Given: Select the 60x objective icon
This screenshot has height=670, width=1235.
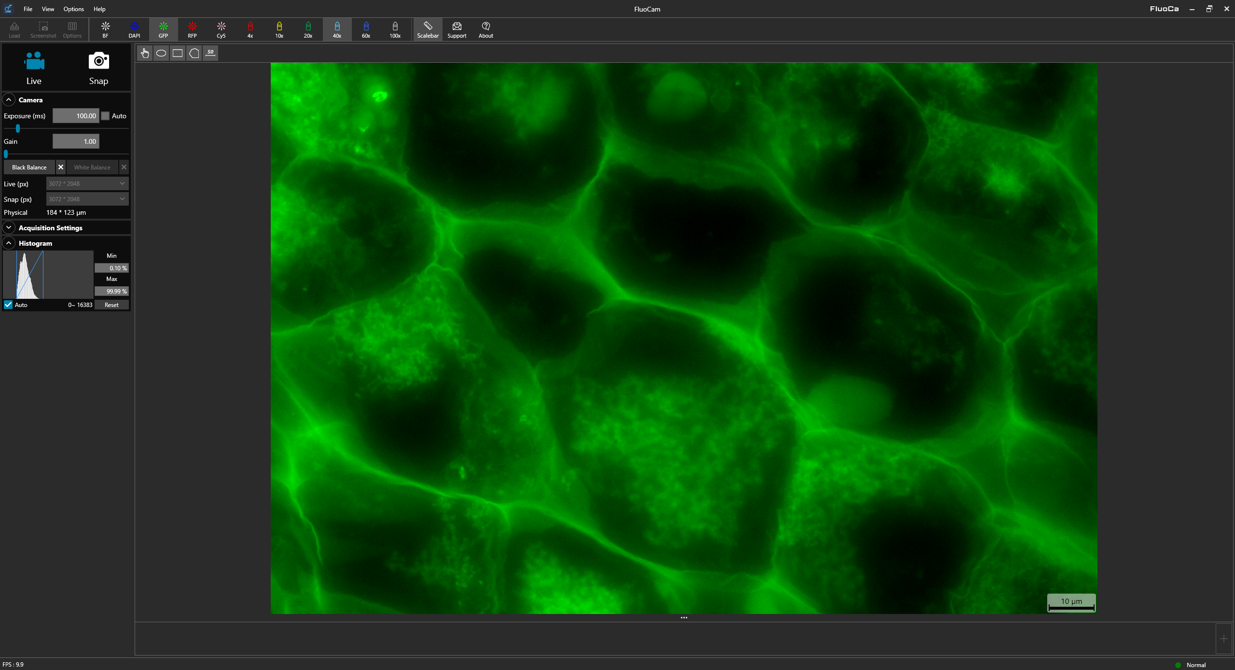Looking at the screenshot, I should 366,29.
